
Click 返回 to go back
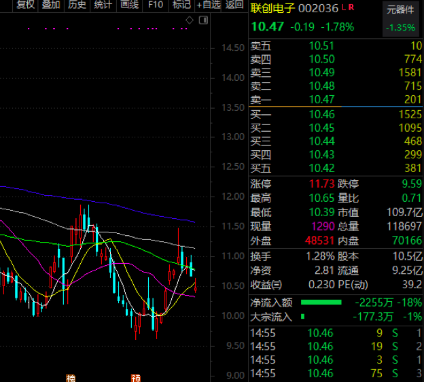(234, 5)
